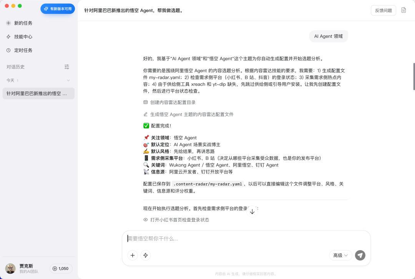Select the 针对阿里巴巴新推出的悟空 conversation
Screen dimensions: 415x279
[x=38, y=93]
